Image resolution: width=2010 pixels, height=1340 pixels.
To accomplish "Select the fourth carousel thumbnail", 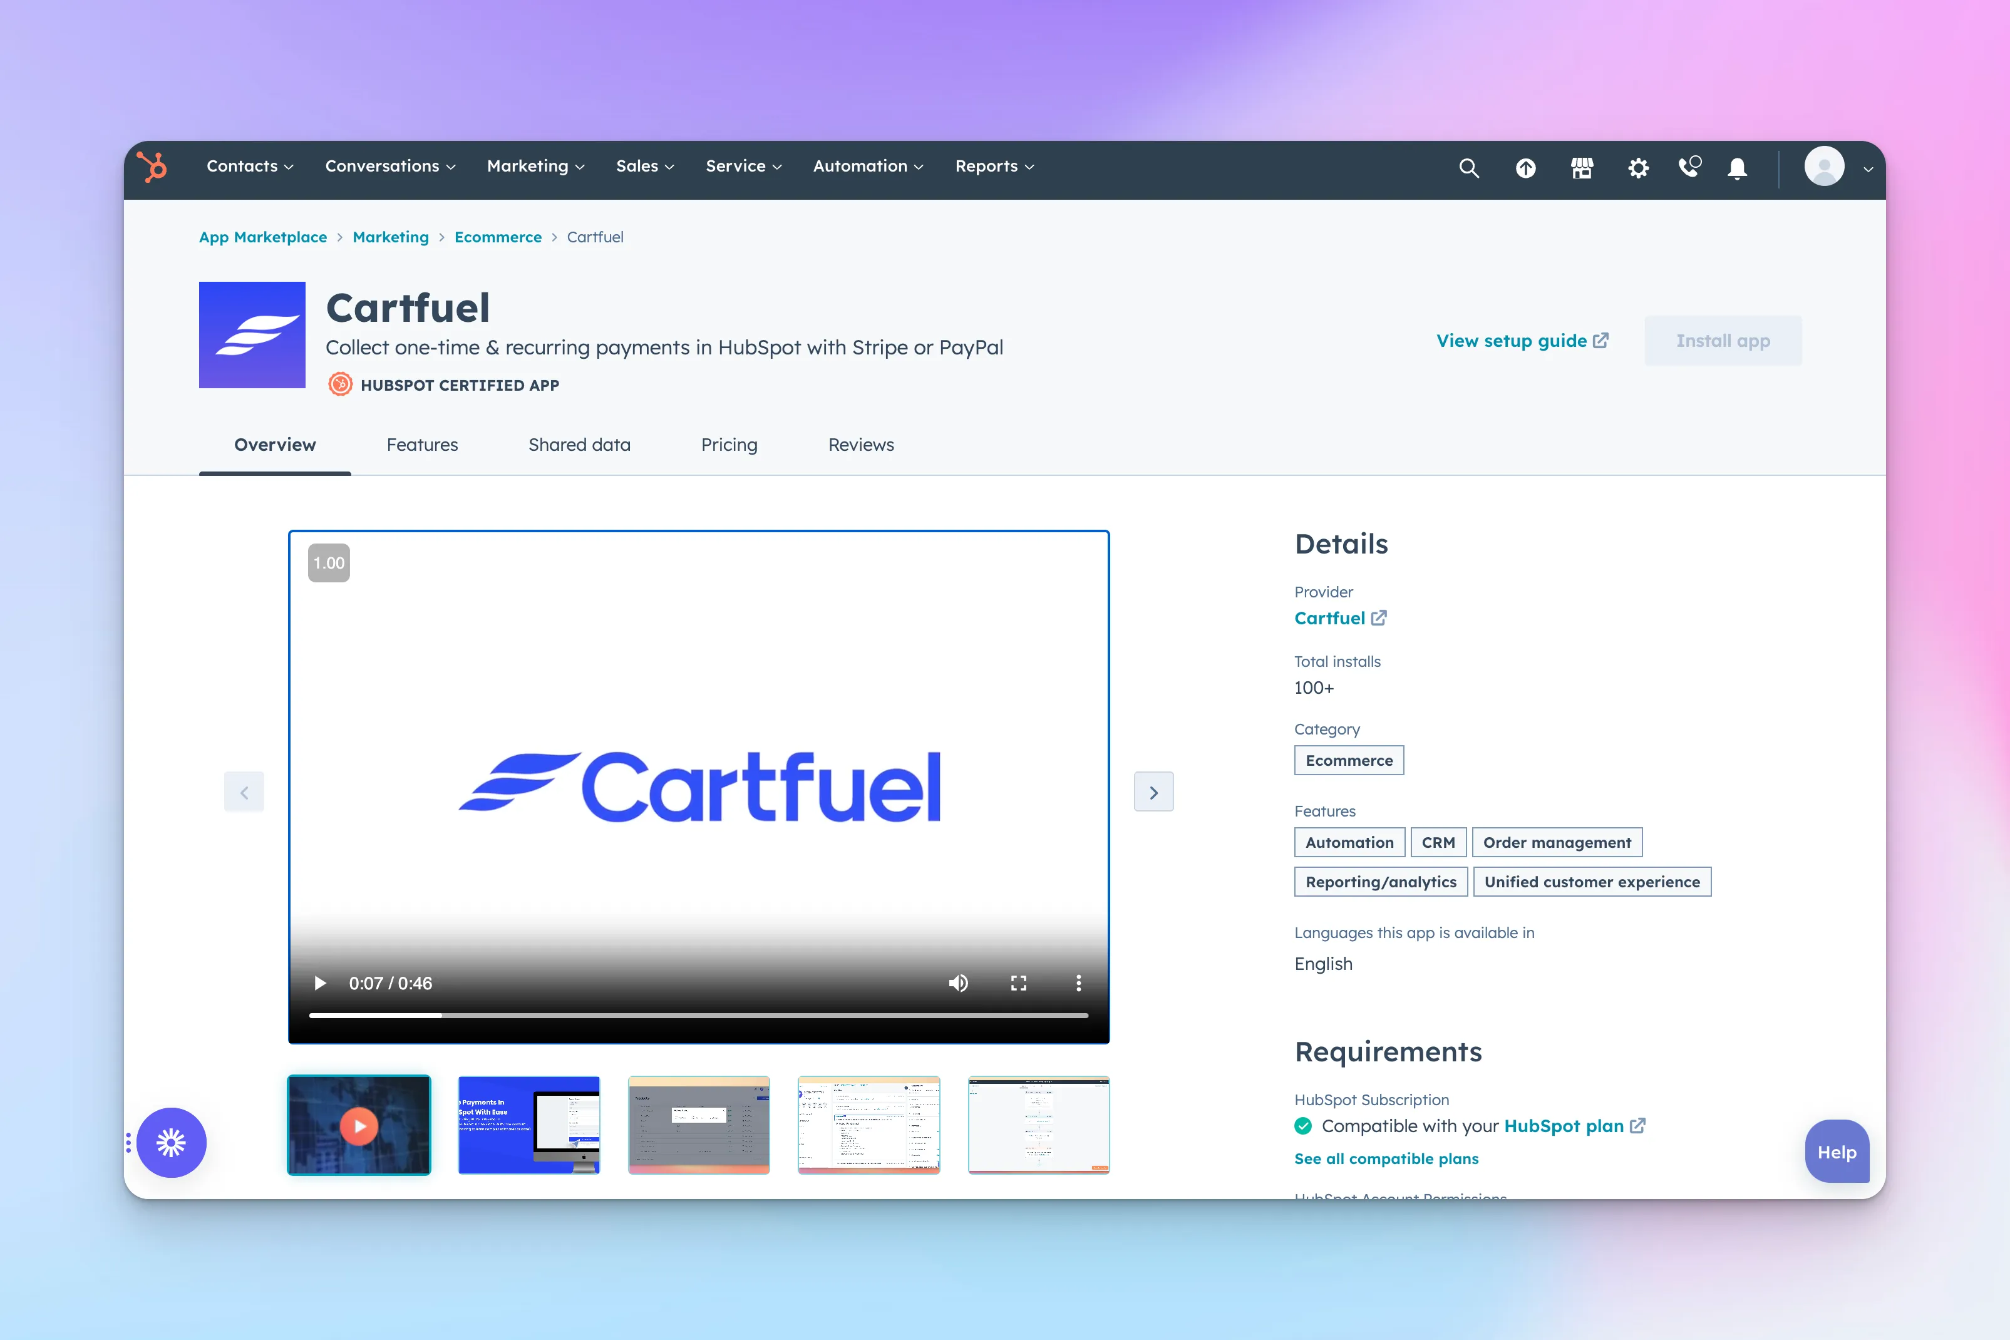I will [x=869, y=1125].
